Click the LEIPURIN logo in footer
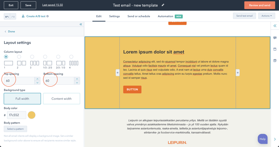The height and width of the screenshot is (147, 279). (x=177, y=143)
